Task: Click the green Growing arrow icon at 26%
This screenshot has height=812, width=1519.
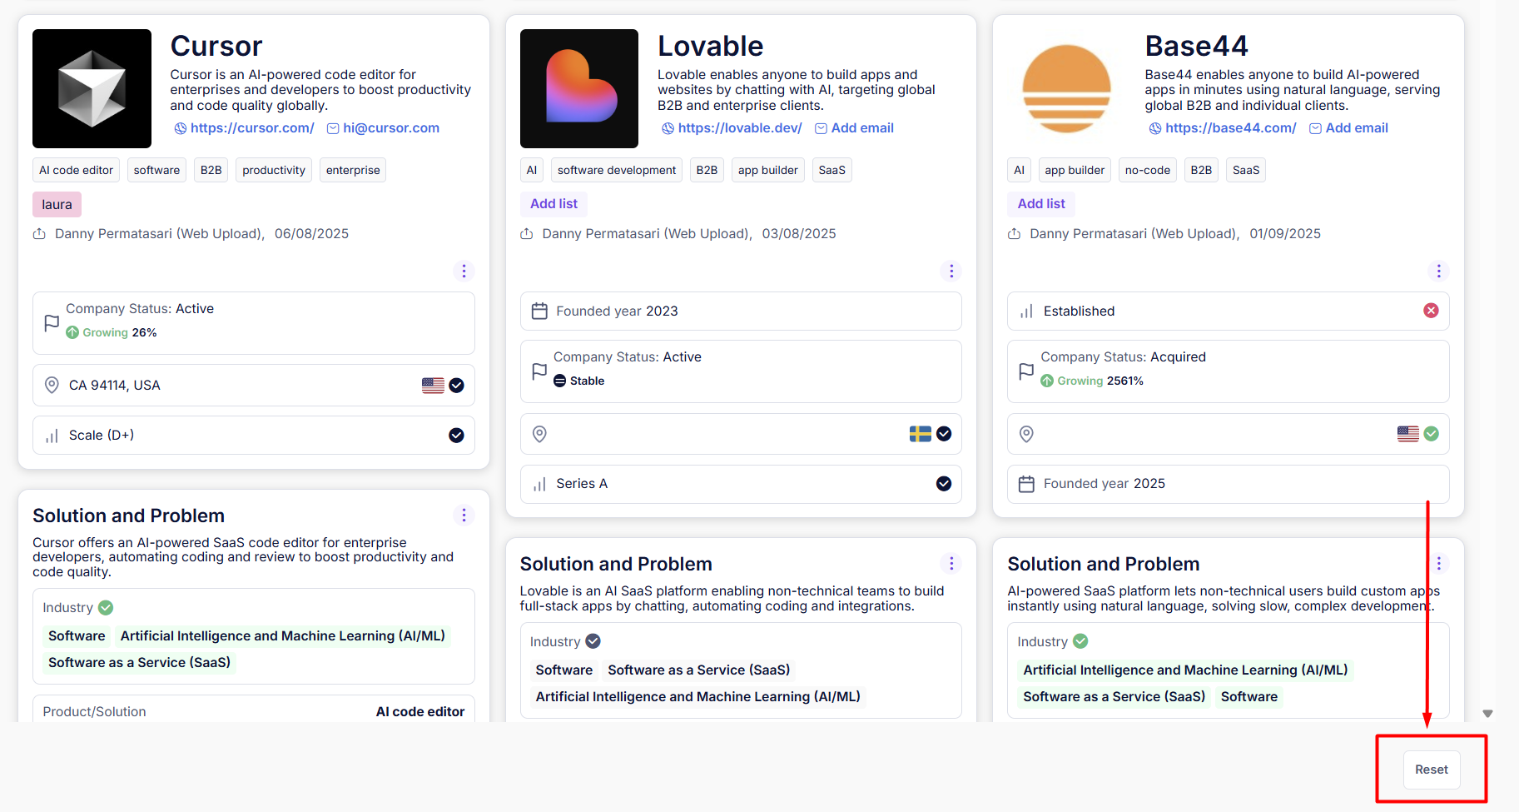Action: pyautogui.click(x=72, y=332)
